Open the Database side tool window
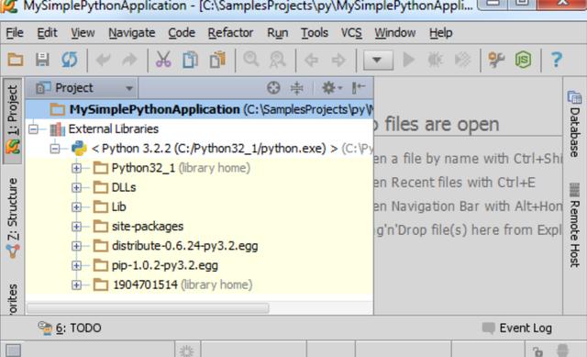This screenshot has height=357, width=587. pyautogui.click(x=574, y=124)
